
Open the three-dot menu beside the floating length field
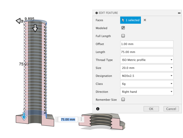coord(81,120)
